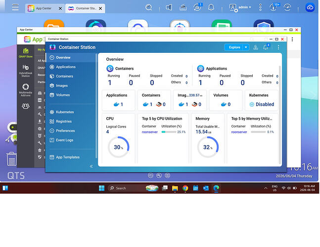The image size is (320, 247).
Task: Open the QTS main menu hamburger icon
Action: click(15, 7)
